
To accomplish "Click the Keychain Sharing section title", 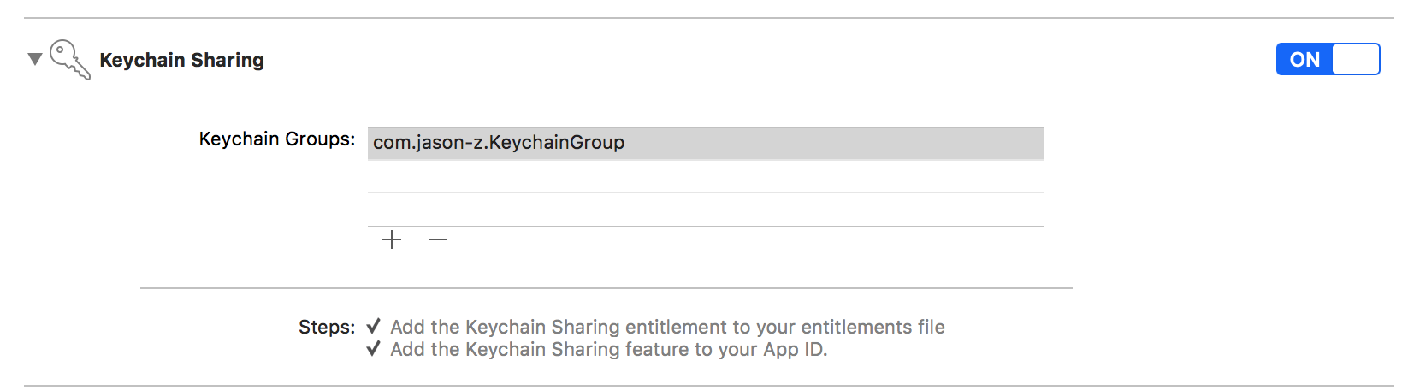I will 182,60.
